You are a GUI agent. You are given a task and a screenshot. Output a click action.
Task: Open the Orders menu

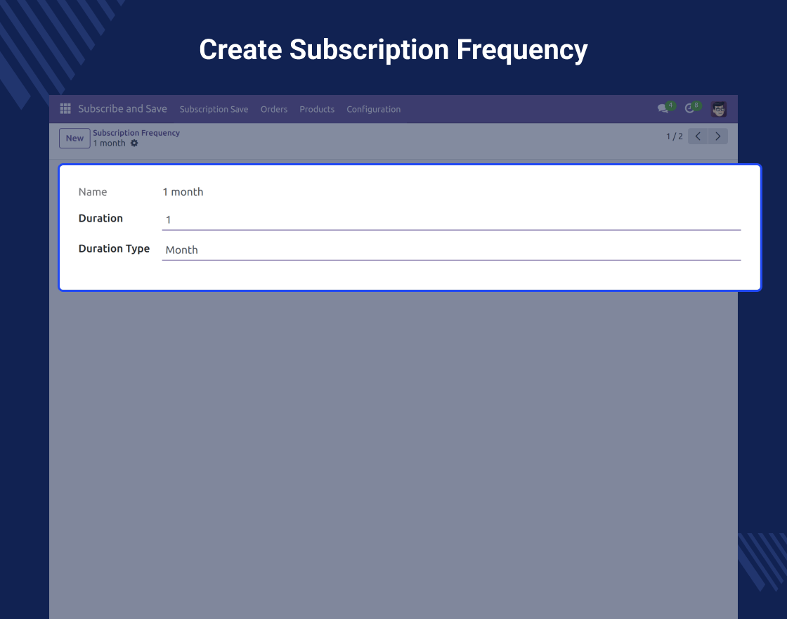(x=274, y=109)
